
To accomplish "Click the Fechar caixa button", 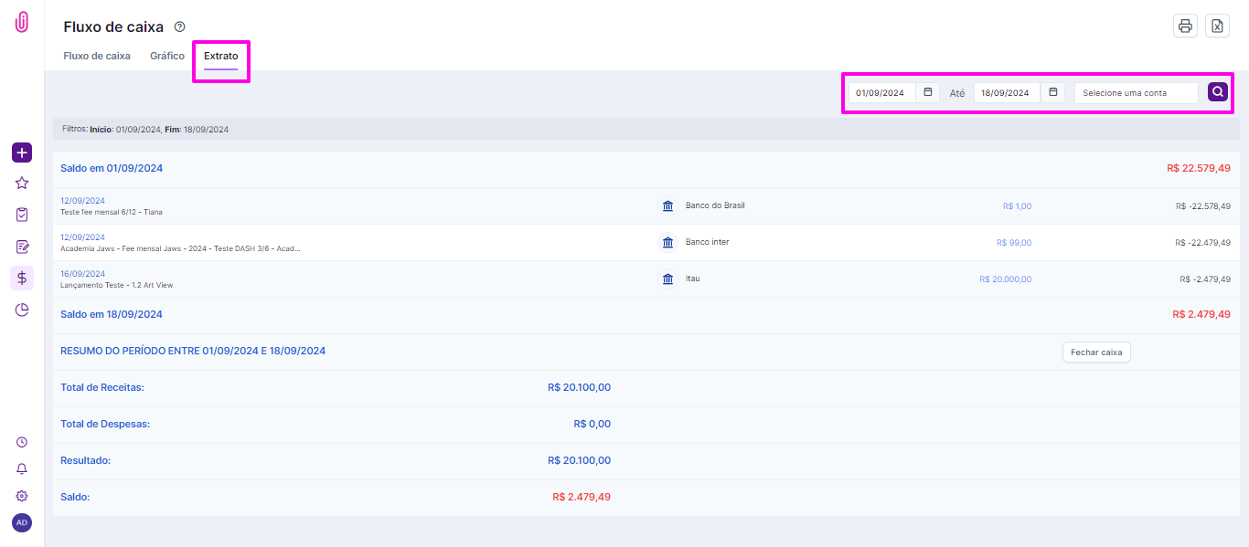I will click(x=1096, y=352).
